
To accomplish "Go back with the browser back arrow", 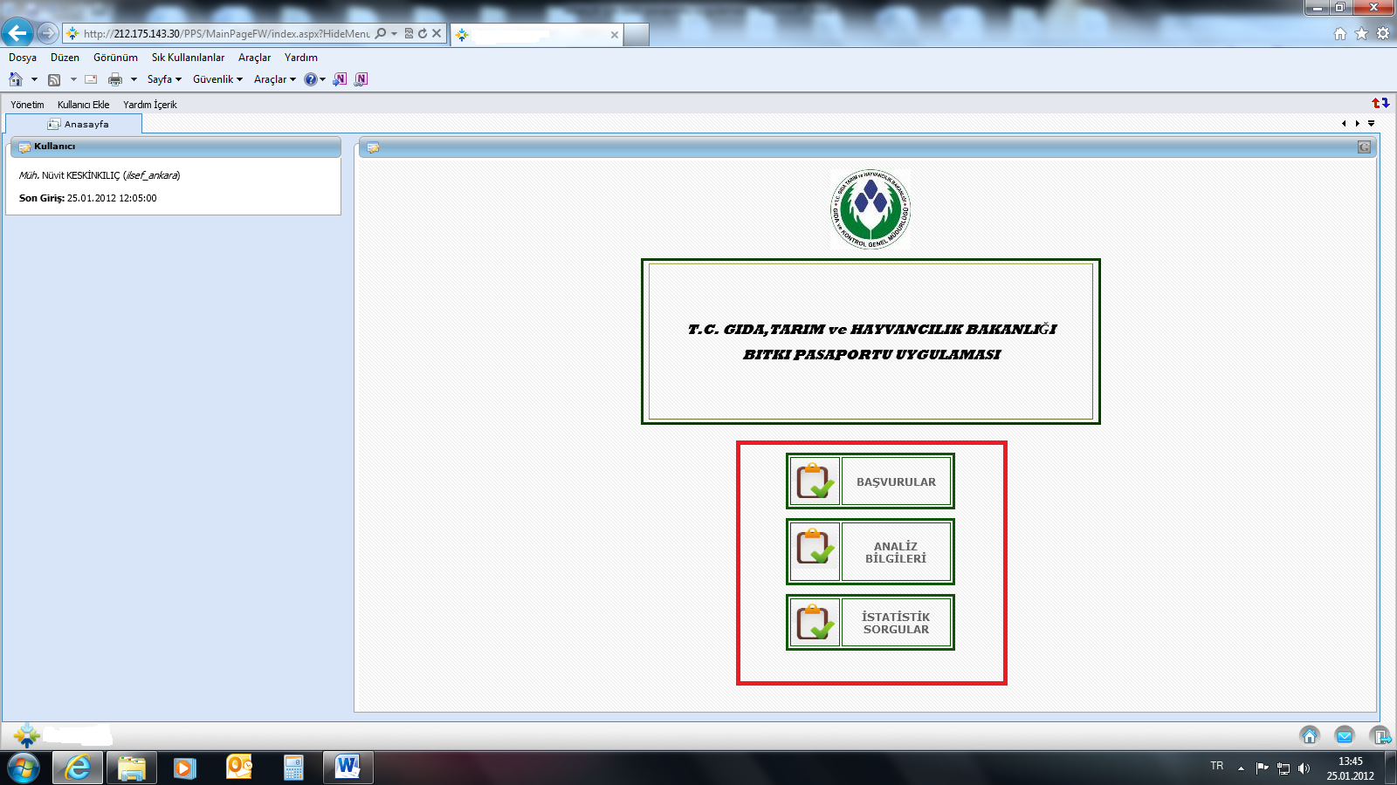I will (x=17, y=33).
